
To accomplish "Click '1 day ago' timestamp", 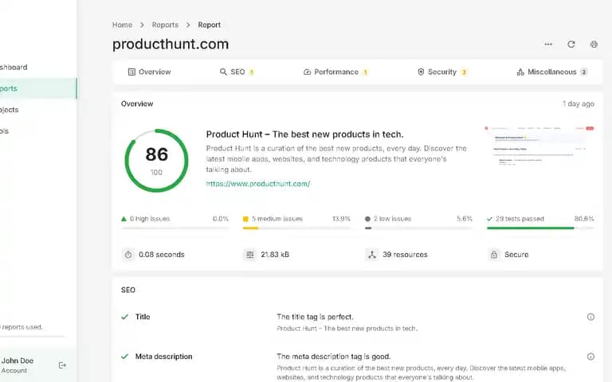I will point(578,103).
